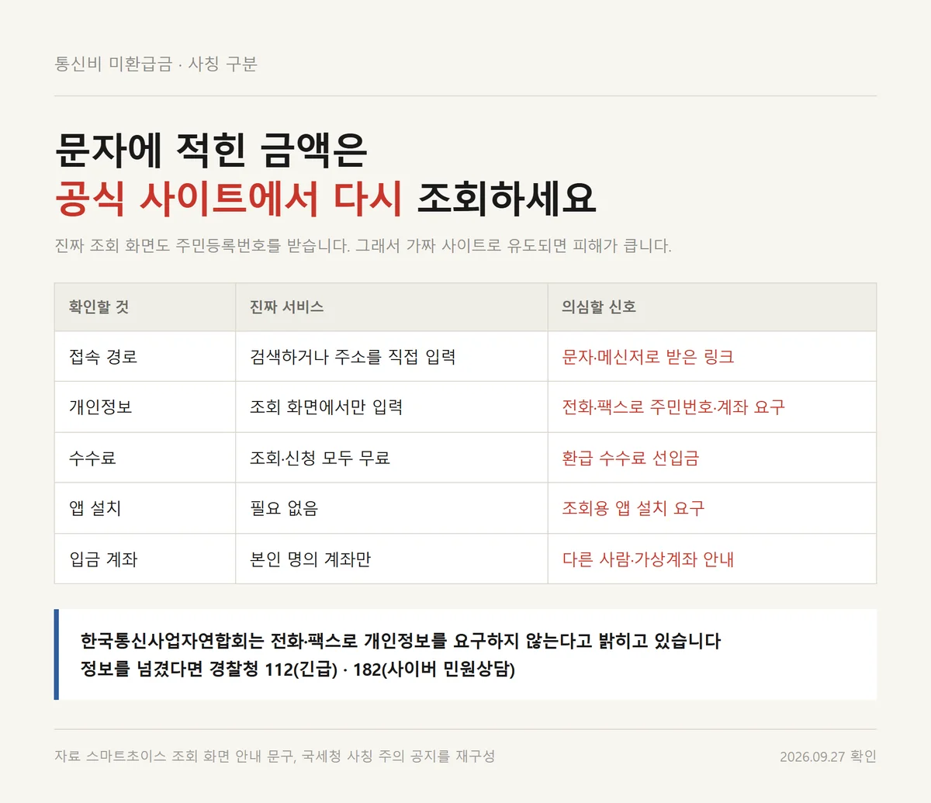
Task: Select the row label '앱 설치'
Action: pos(95,508)
